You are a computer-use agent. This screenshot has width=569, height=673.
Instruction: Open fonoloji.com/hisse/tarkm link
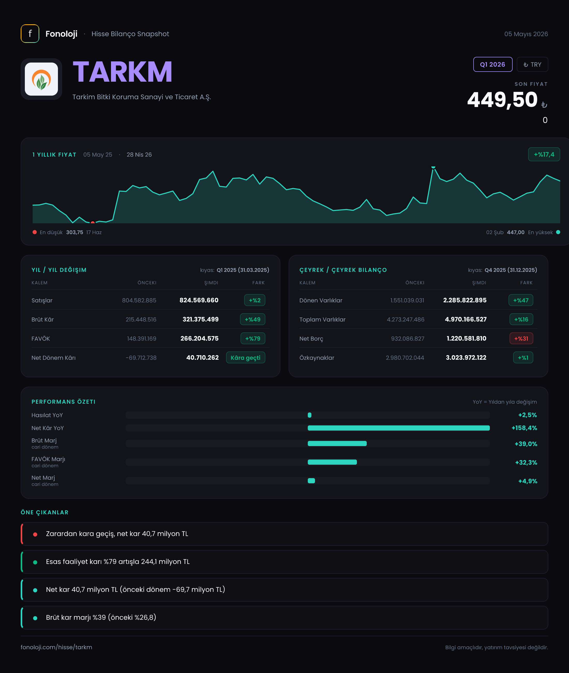tap(56, 647)
